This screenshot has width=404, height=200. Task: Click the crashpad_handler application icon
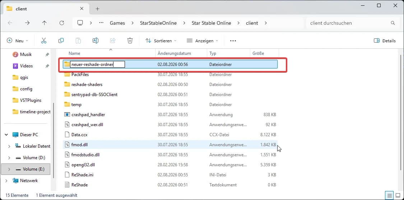click(x=67, y=115)
